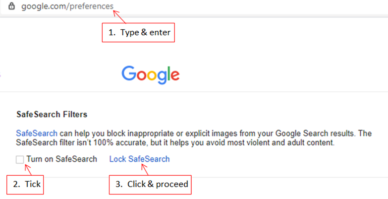Click the red letter e in the Google logo
The width and height of the screenshot is (388, 199).
pos(175,75)
